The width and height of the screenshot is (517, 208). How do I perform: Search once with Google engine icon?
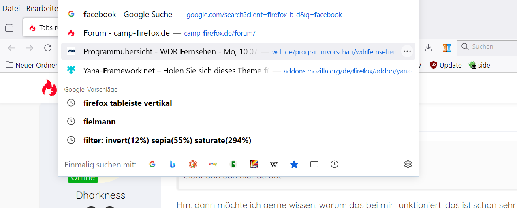point(152,164)
